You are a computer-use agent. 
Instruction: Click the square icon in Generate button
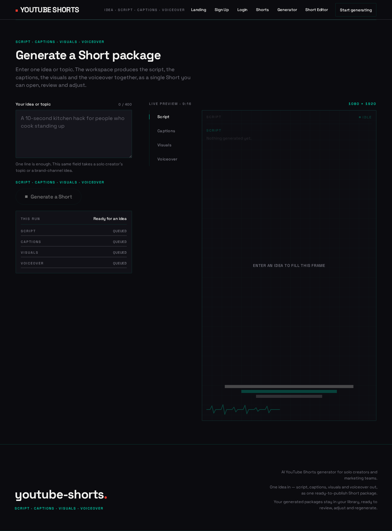coord(26,197)
